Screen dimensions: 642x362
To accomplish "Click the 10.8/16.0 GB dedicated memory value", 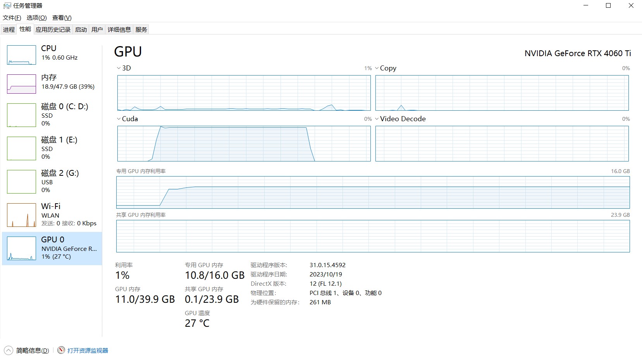I will point(215,275).
